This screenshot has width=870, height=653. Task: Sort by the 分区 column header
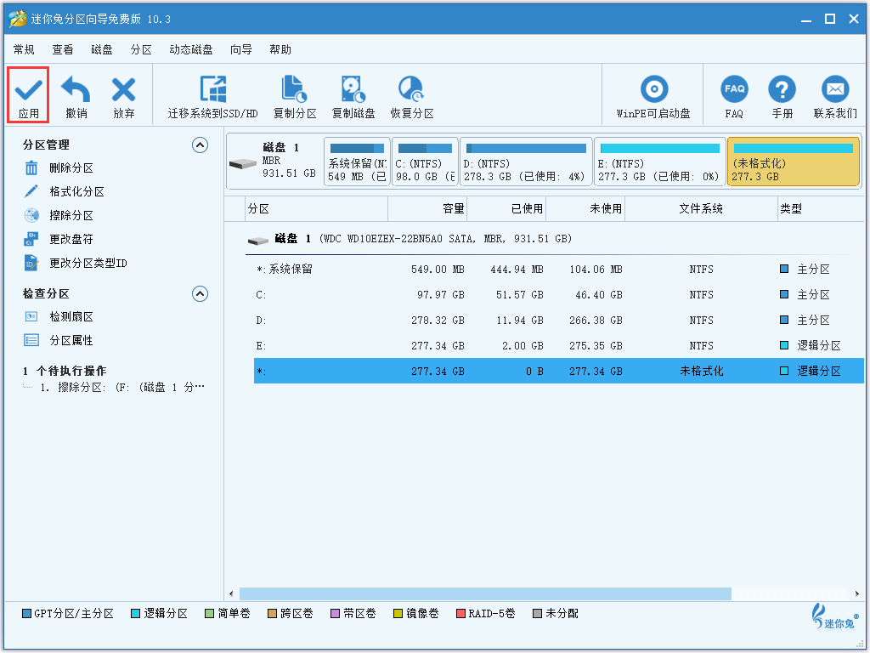316,209
